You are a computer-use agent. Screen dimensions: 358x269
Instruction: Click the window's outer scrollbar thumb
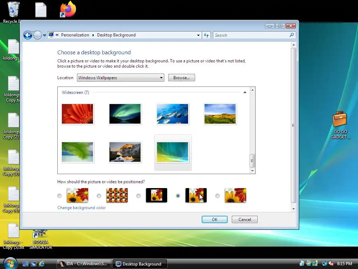[293, 125]
